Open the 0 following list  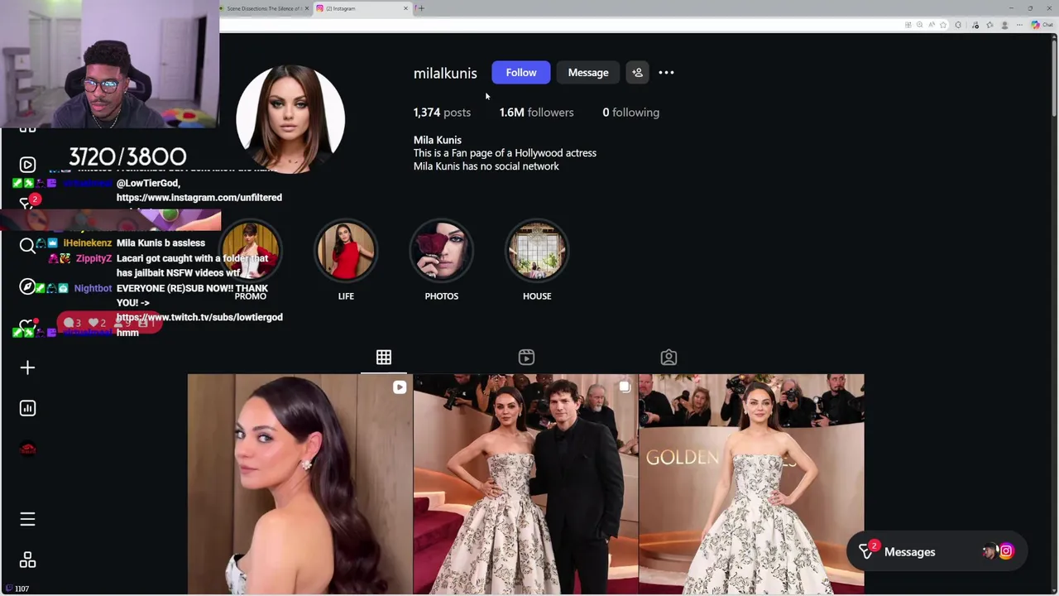630,113
